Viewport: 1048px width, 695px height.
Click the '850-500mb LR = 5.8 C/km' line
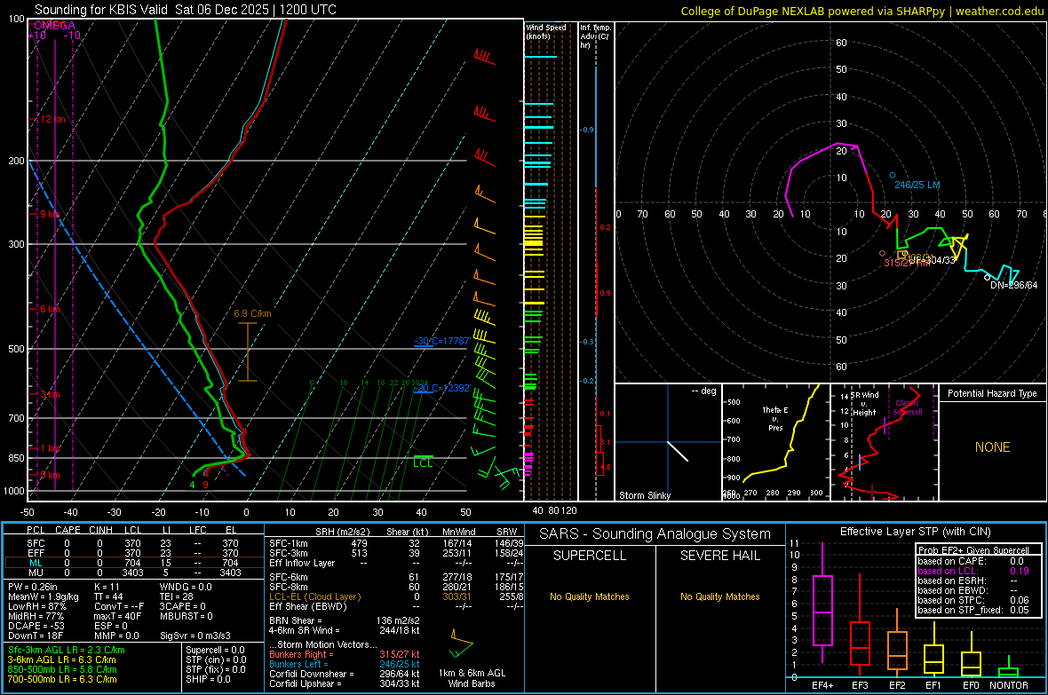pyautogui.click(x=62, y=669)
